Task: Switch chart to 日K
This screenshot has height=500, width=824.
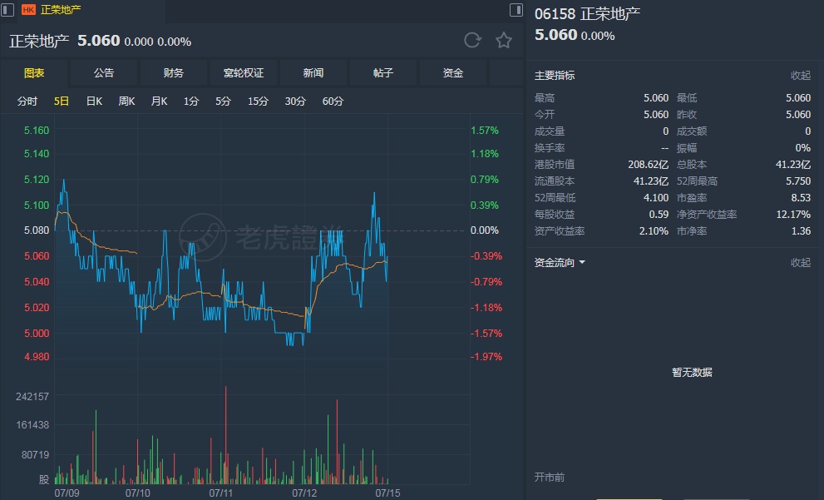Action: pos(94,101)
